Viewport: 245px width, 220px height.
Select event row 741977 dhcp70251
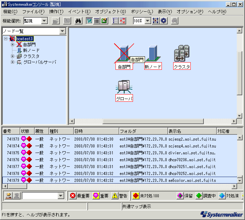120,166
